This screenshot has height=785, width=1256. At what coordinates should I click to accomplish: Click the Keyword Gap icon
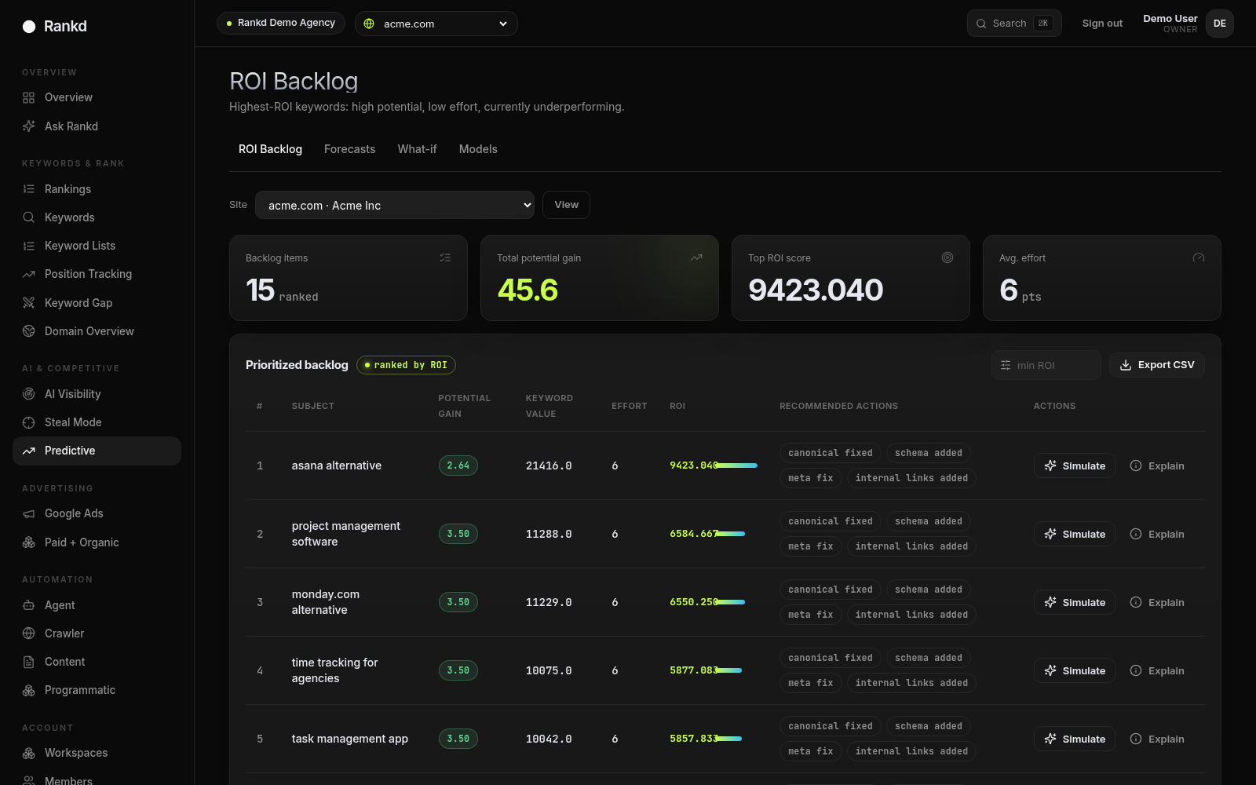click(x=29, y=303)
